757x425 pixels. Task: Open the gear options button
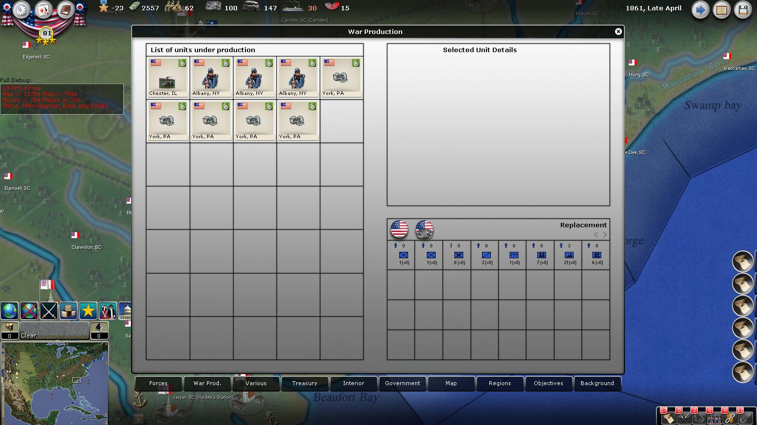point(22,10)
